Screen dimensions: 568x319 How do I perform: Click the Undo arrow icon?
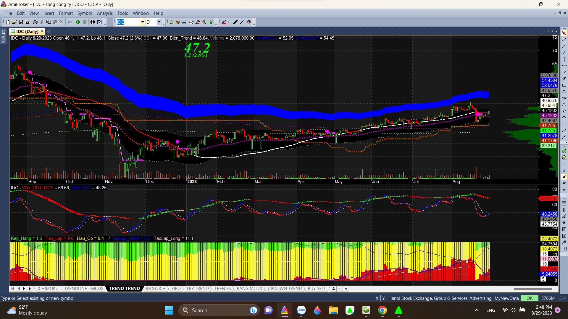[70, 22]
